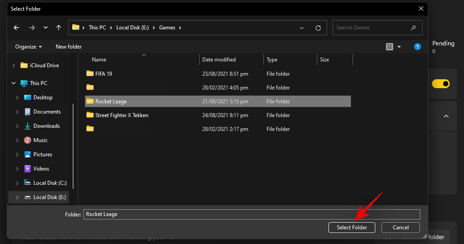Click New folder in toolbar
Image resolution: width=464 pixels, height=244 pixels.
coord(69,47)
